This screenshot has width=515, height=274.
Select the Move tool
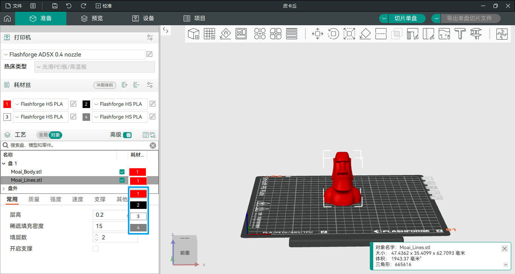[317, 33]
